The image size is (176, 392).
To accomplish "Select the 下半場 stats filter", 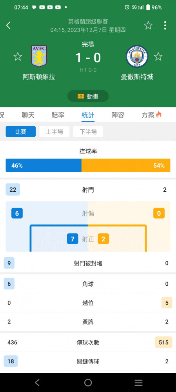I will 88,131.
